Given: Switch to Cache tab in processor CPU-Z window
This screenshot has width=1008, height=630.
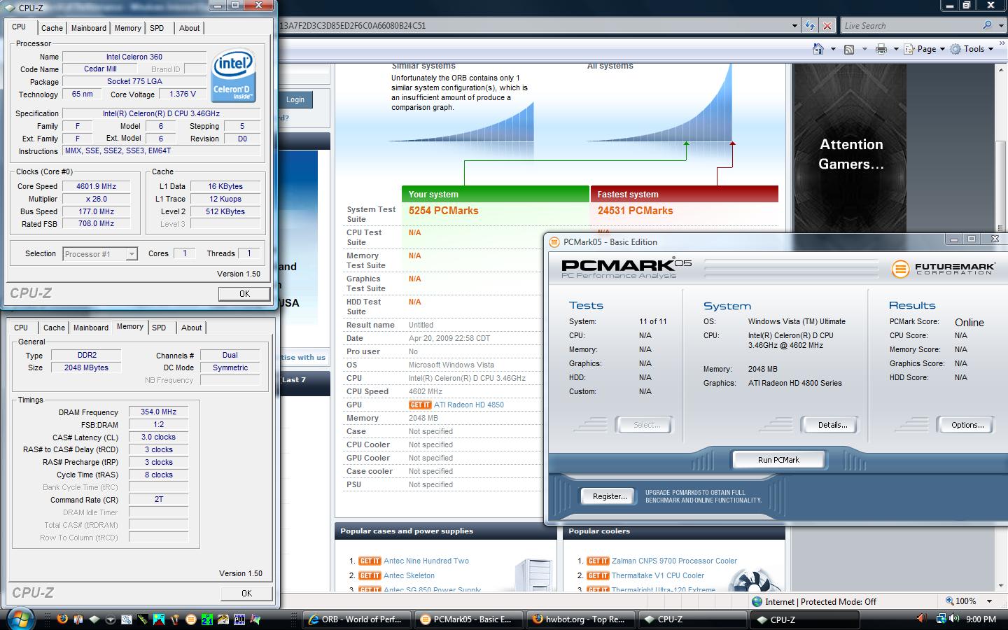Looking at the screenshot, I should pyautogui.click(x=52, y=28).
